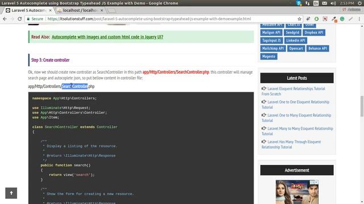Screen dimensions: 364x204
Task: Go back to the previous page
Action: (5, 19)
